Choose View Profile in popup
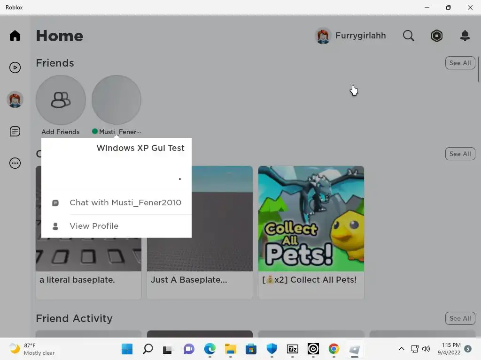Screen dimensions: 481x360 (116, 226)
